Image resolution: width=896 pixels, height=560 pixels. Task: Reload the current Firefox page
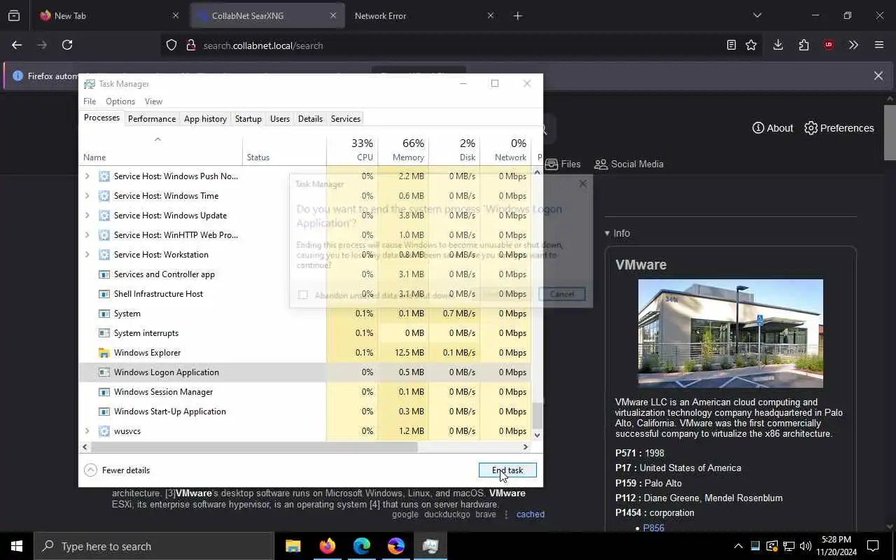[x=67, y=45]
